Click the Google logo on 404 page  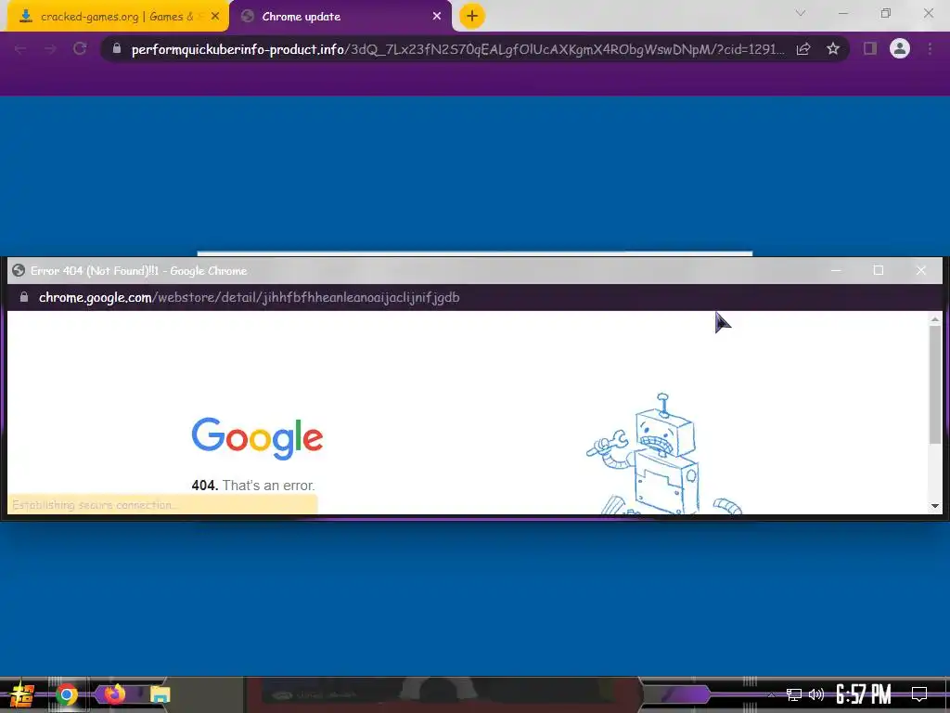coord(258,438)
